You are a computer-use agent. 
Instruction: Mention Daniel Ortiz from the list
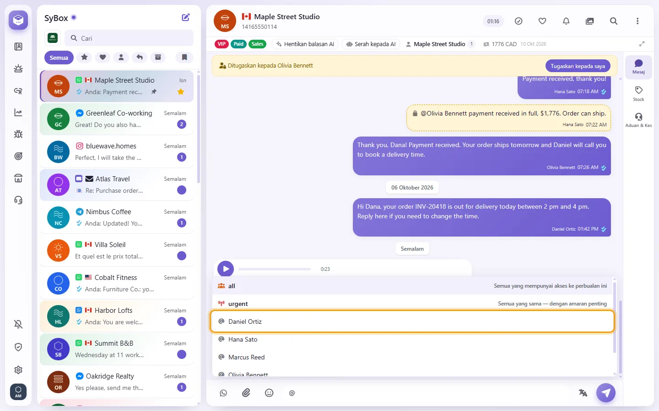click(x=412, y=321)
